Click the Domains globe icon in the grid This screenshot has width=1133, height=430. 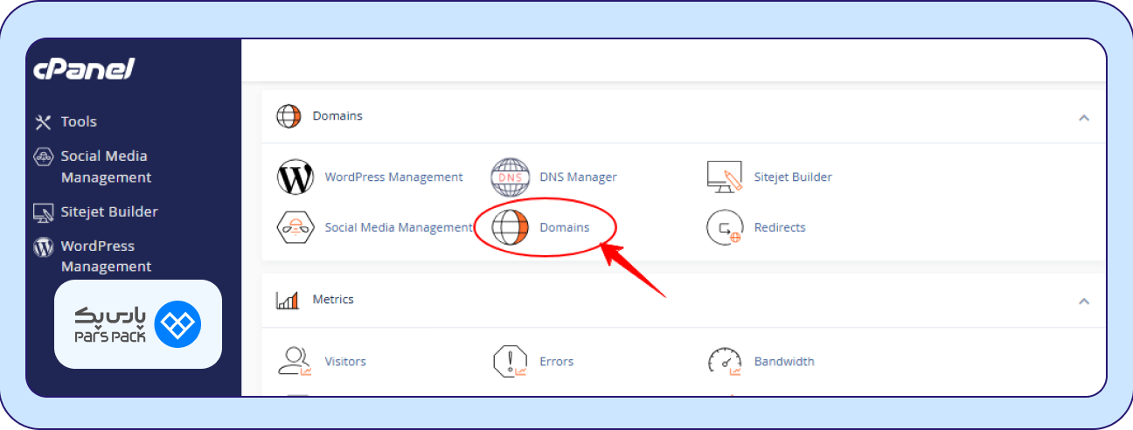point(511,227)
